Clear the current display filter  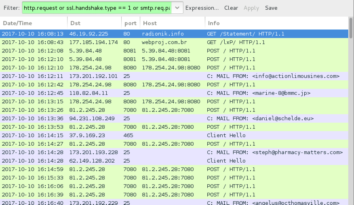click(231, 8)
